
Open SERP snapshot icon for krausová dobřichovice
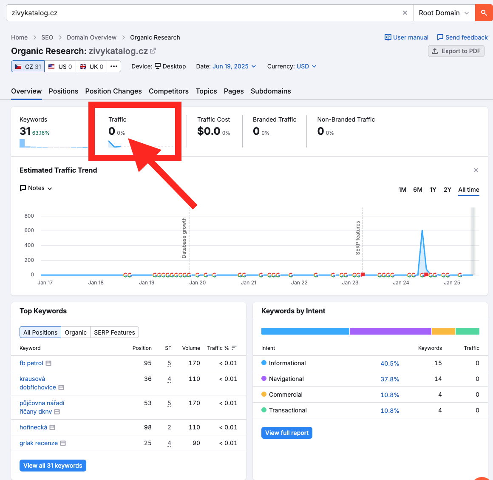tap(61, 388)
